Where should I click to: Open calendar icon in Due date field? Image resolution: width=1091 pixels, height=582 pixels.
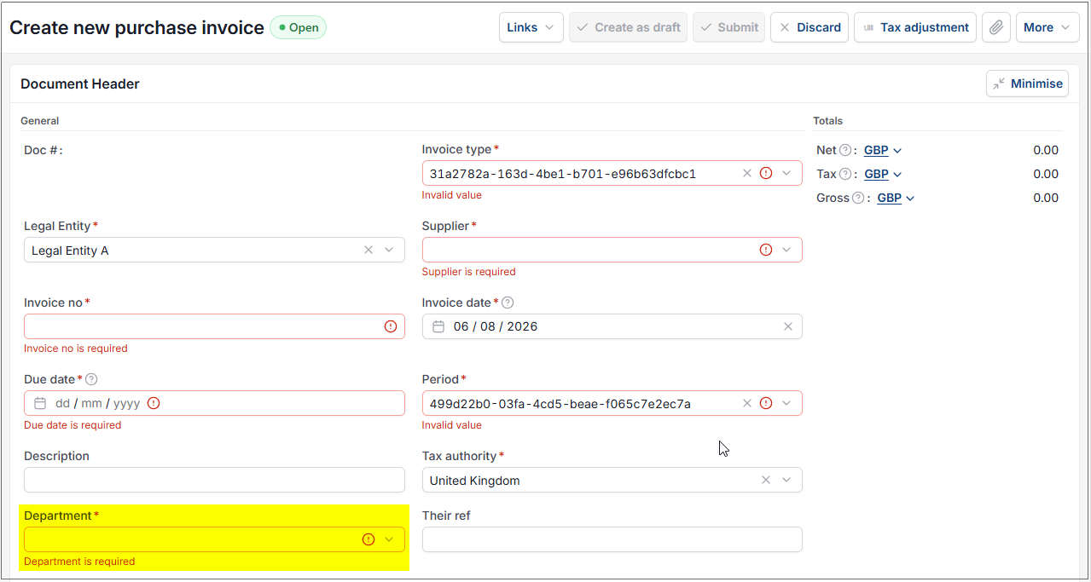40,403
